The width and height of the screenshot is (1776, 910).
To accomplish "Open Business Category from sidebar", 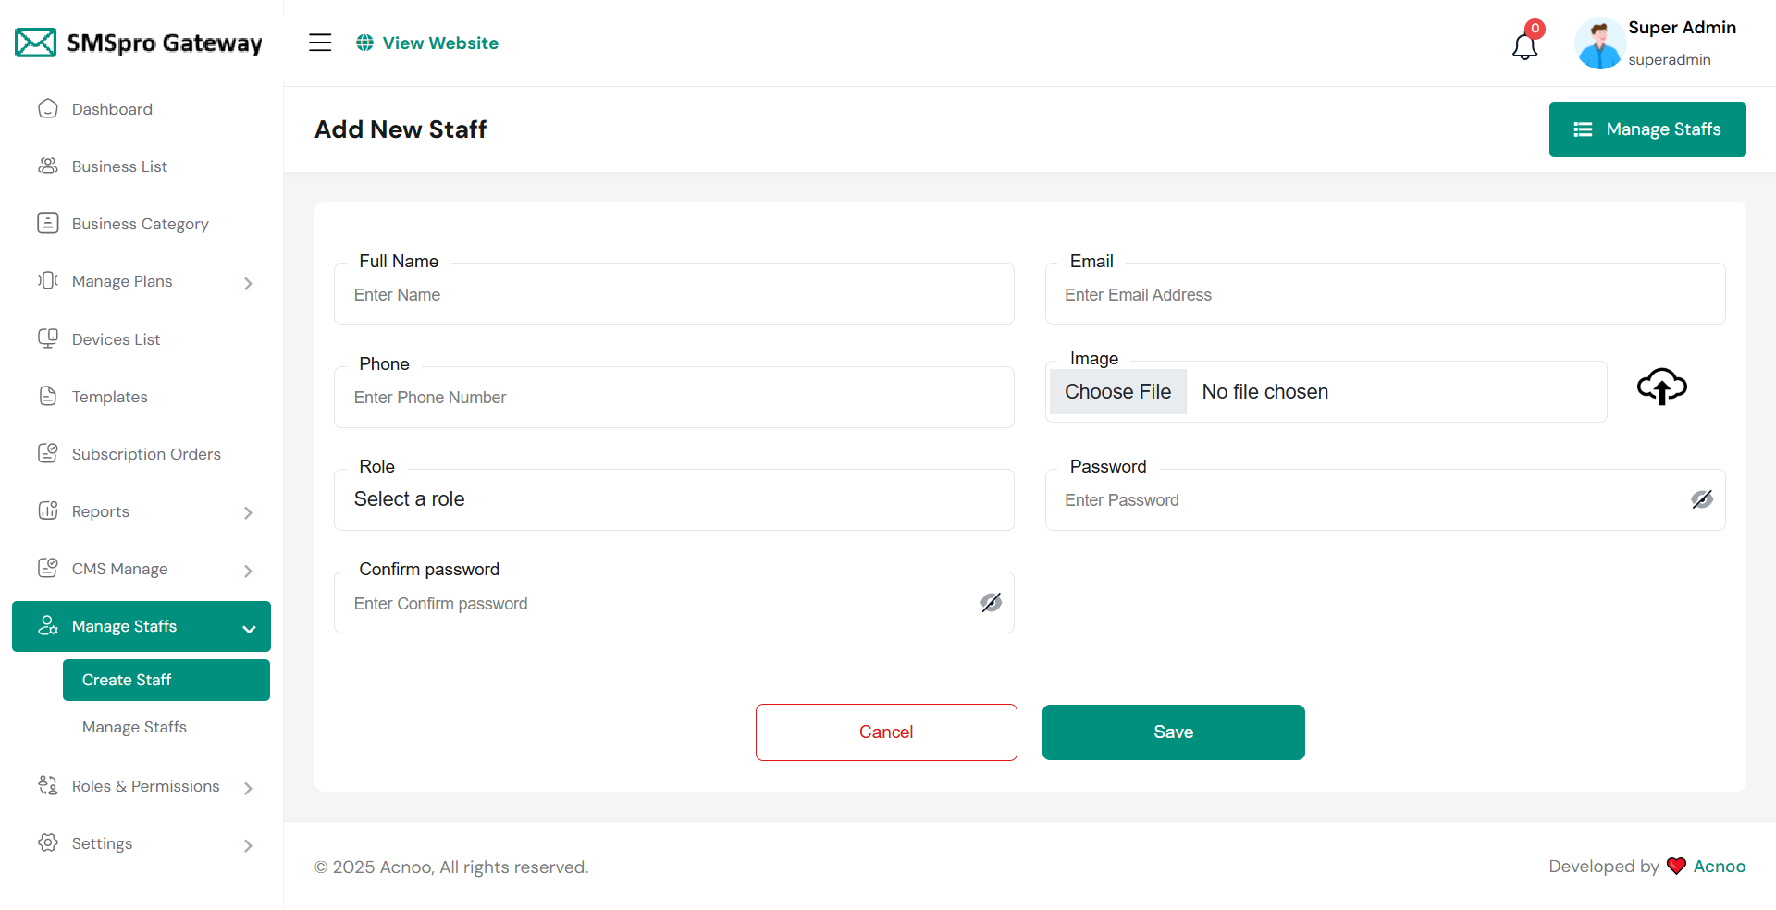I will tap(140, 224).
